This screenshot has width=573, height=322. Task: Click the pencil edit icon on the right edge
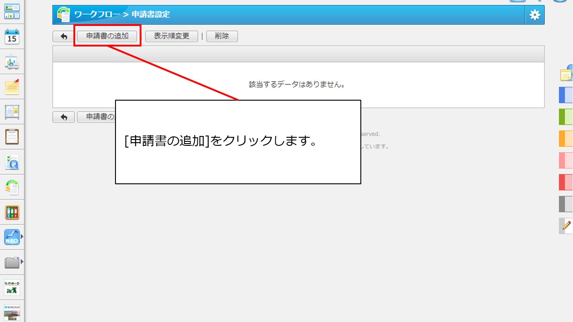point(566,225)
